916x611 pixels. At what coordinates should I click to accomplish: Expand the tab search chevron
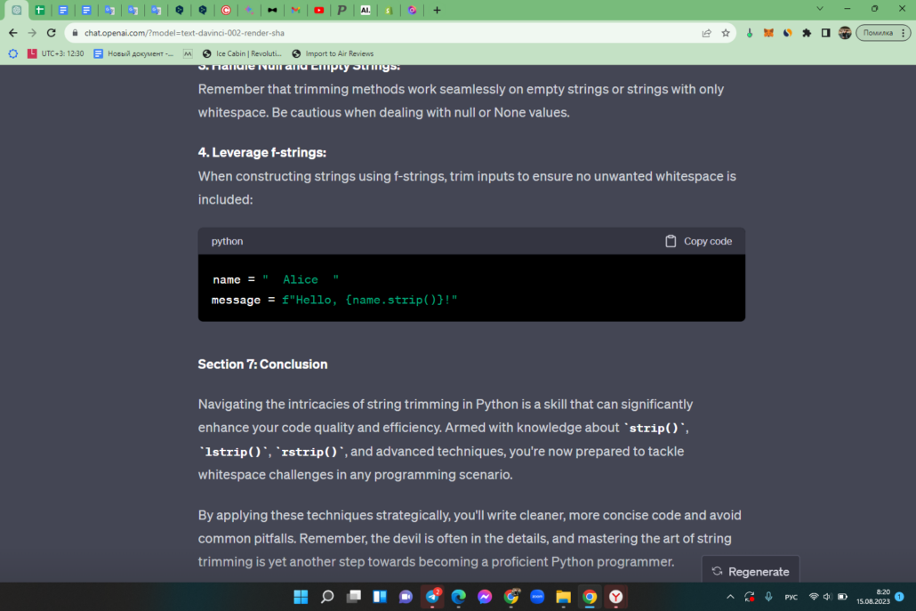pyautogui.click(x=820, y=9)
